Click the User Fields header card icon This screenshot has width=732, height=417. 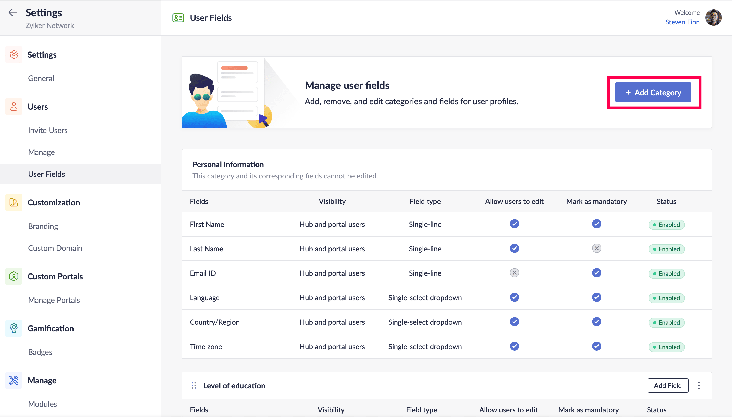(178, 18)
